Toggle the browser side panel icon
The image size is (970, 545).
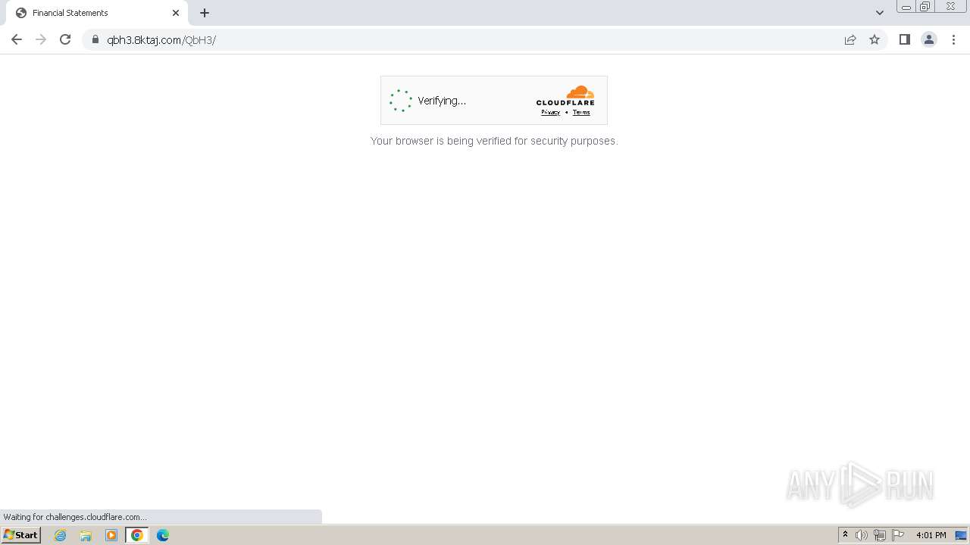[904, 39]
